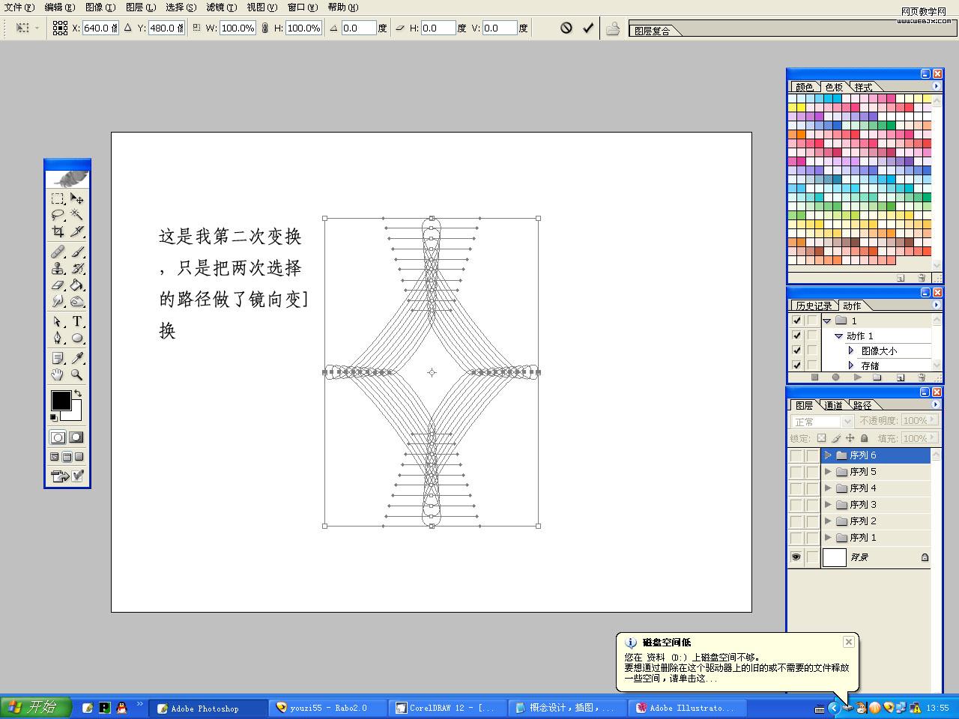Select the Ellipse shape tool
Viewport: 959px width, 719px height.
tap(77, 339)
